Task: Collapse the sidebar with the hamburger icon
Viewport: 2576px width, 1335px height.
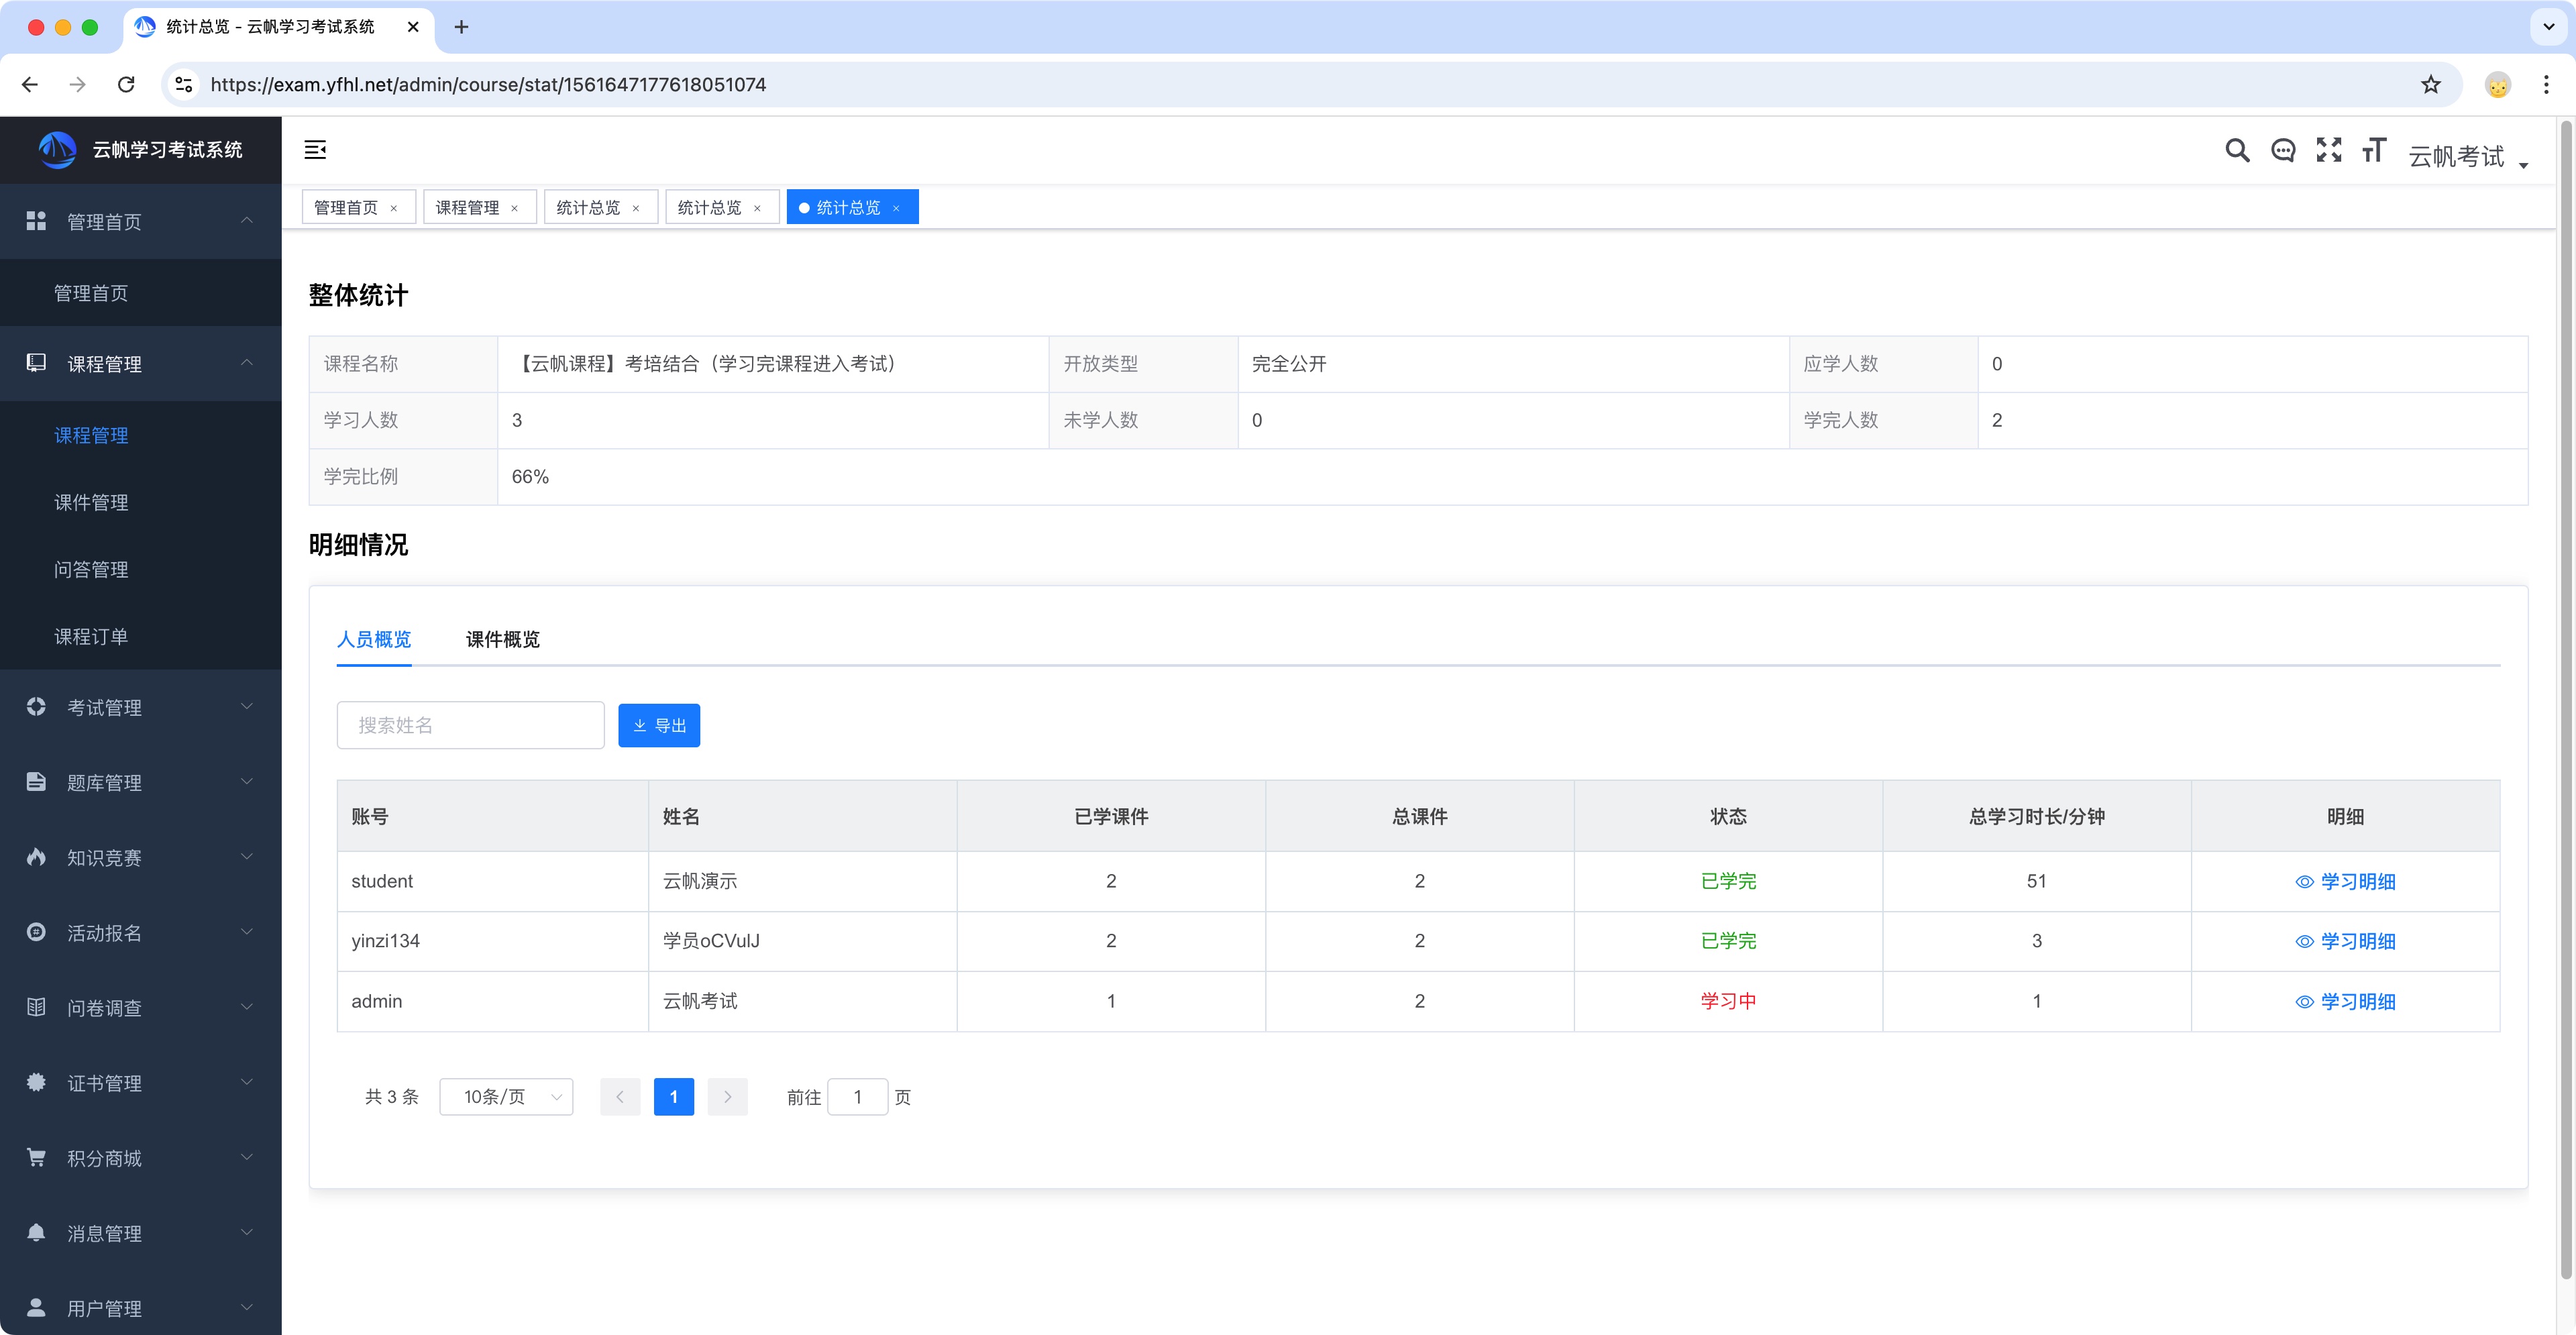Action: point(315,150)
